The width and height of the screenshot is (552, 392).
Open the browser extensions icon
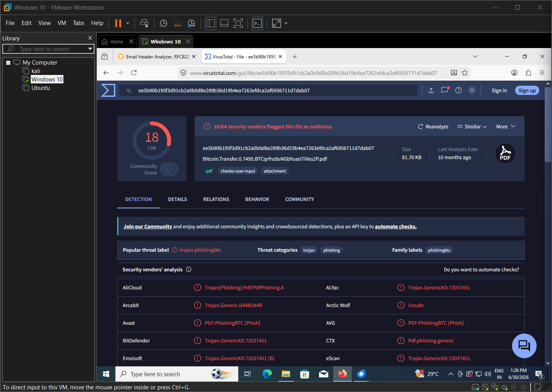[528, 73]
